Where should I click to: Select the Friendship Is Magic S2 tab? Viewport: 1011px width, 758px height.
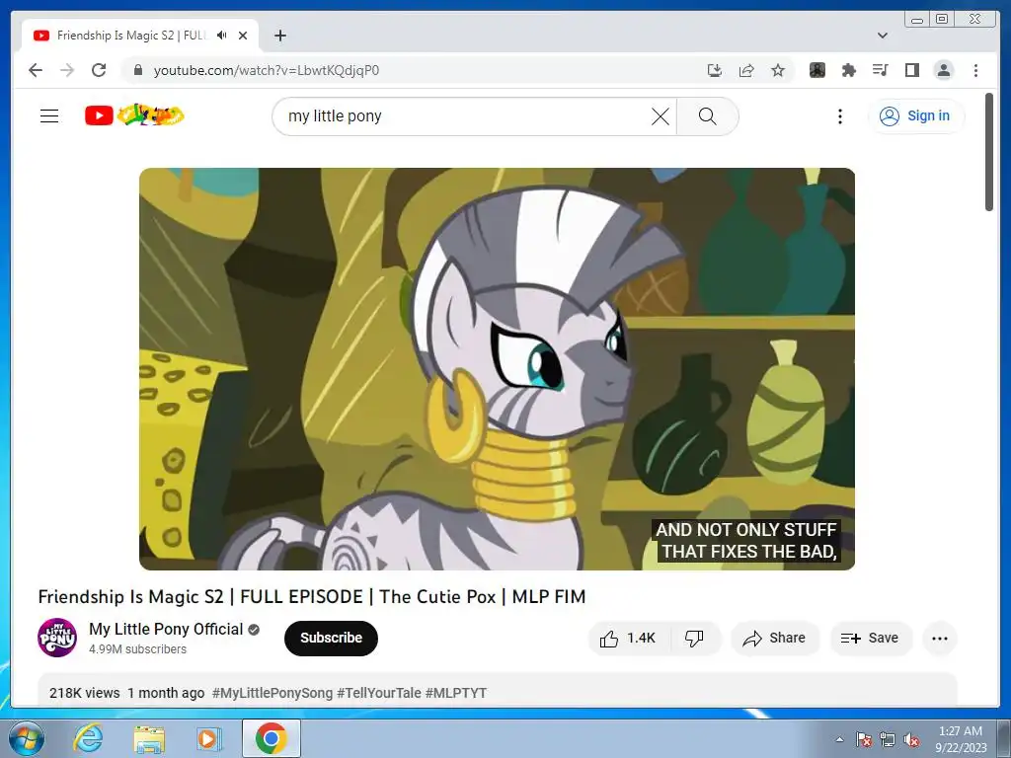tap(140, 36)
